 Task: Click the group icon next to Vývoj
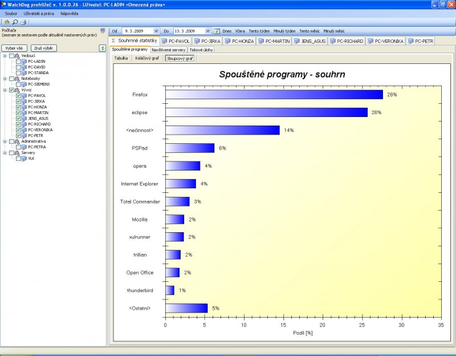pyautogui.click(x=17, y=90)
